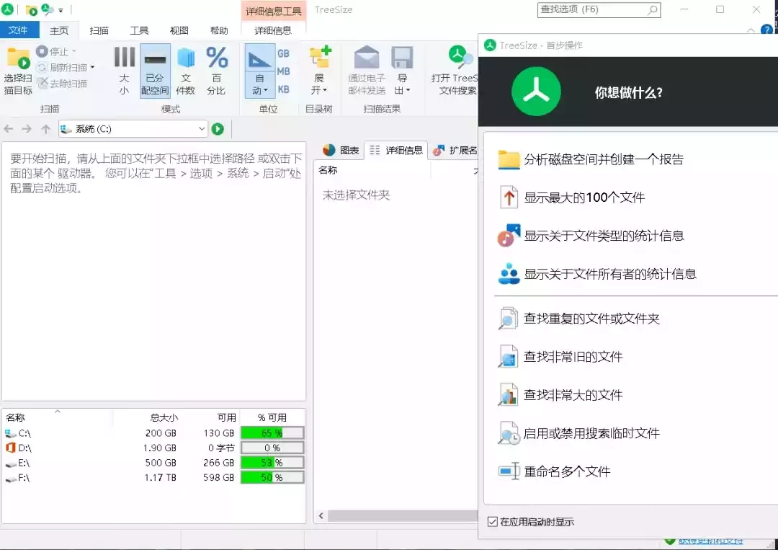Click Refresh Scan in the ribbon
This screenshot has height=550, width=778.
(x=63, y=68)
